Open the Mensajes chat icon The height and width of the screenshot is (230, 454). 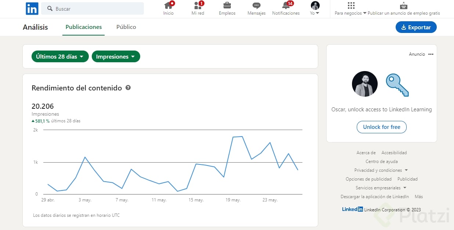click(x=257, y=5)
